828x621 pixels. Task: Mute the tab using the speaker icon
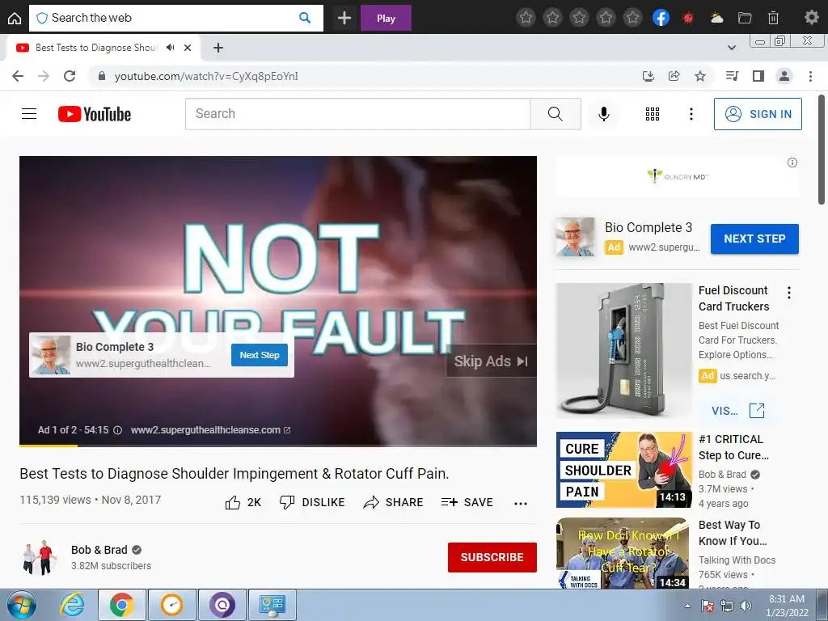click(170, 48)
